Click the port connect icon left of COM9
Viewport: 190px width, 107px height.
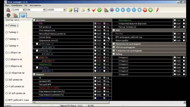coord(8,10)
